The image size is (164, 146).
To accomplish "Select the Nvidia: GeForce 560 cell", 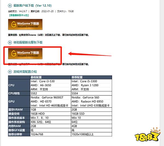I will click(92, 97).
